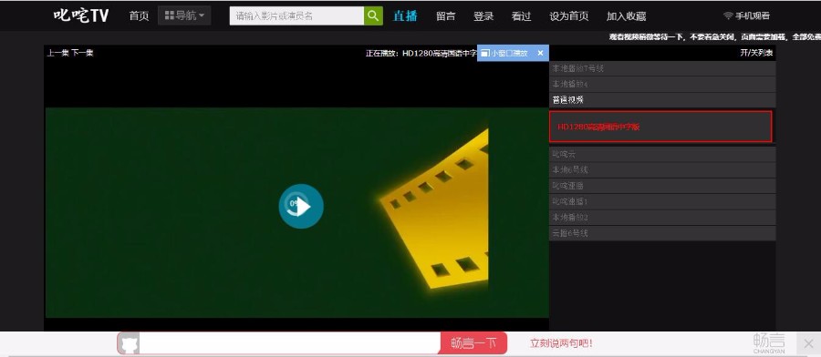Go to previous episode 上一集

point(58,53)
